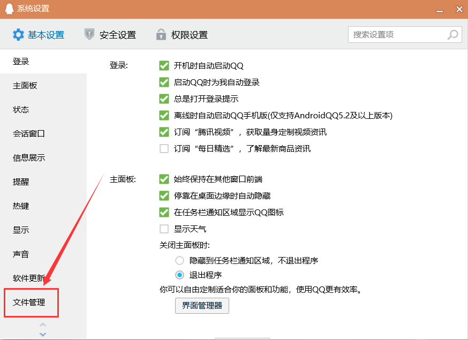
Task: Switch to the 安全设置 tab
Action: 110,35
